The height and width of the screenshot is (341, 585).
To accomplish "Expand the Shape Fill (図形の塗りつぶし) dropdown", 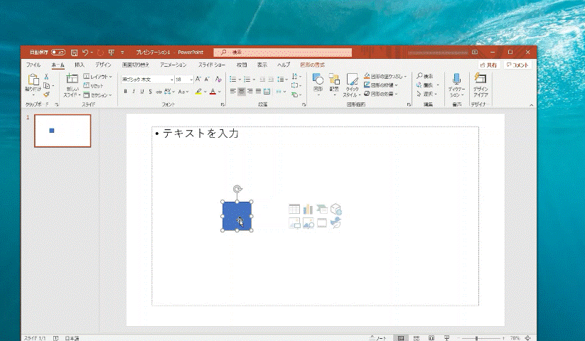I will [x=404, y=76].
